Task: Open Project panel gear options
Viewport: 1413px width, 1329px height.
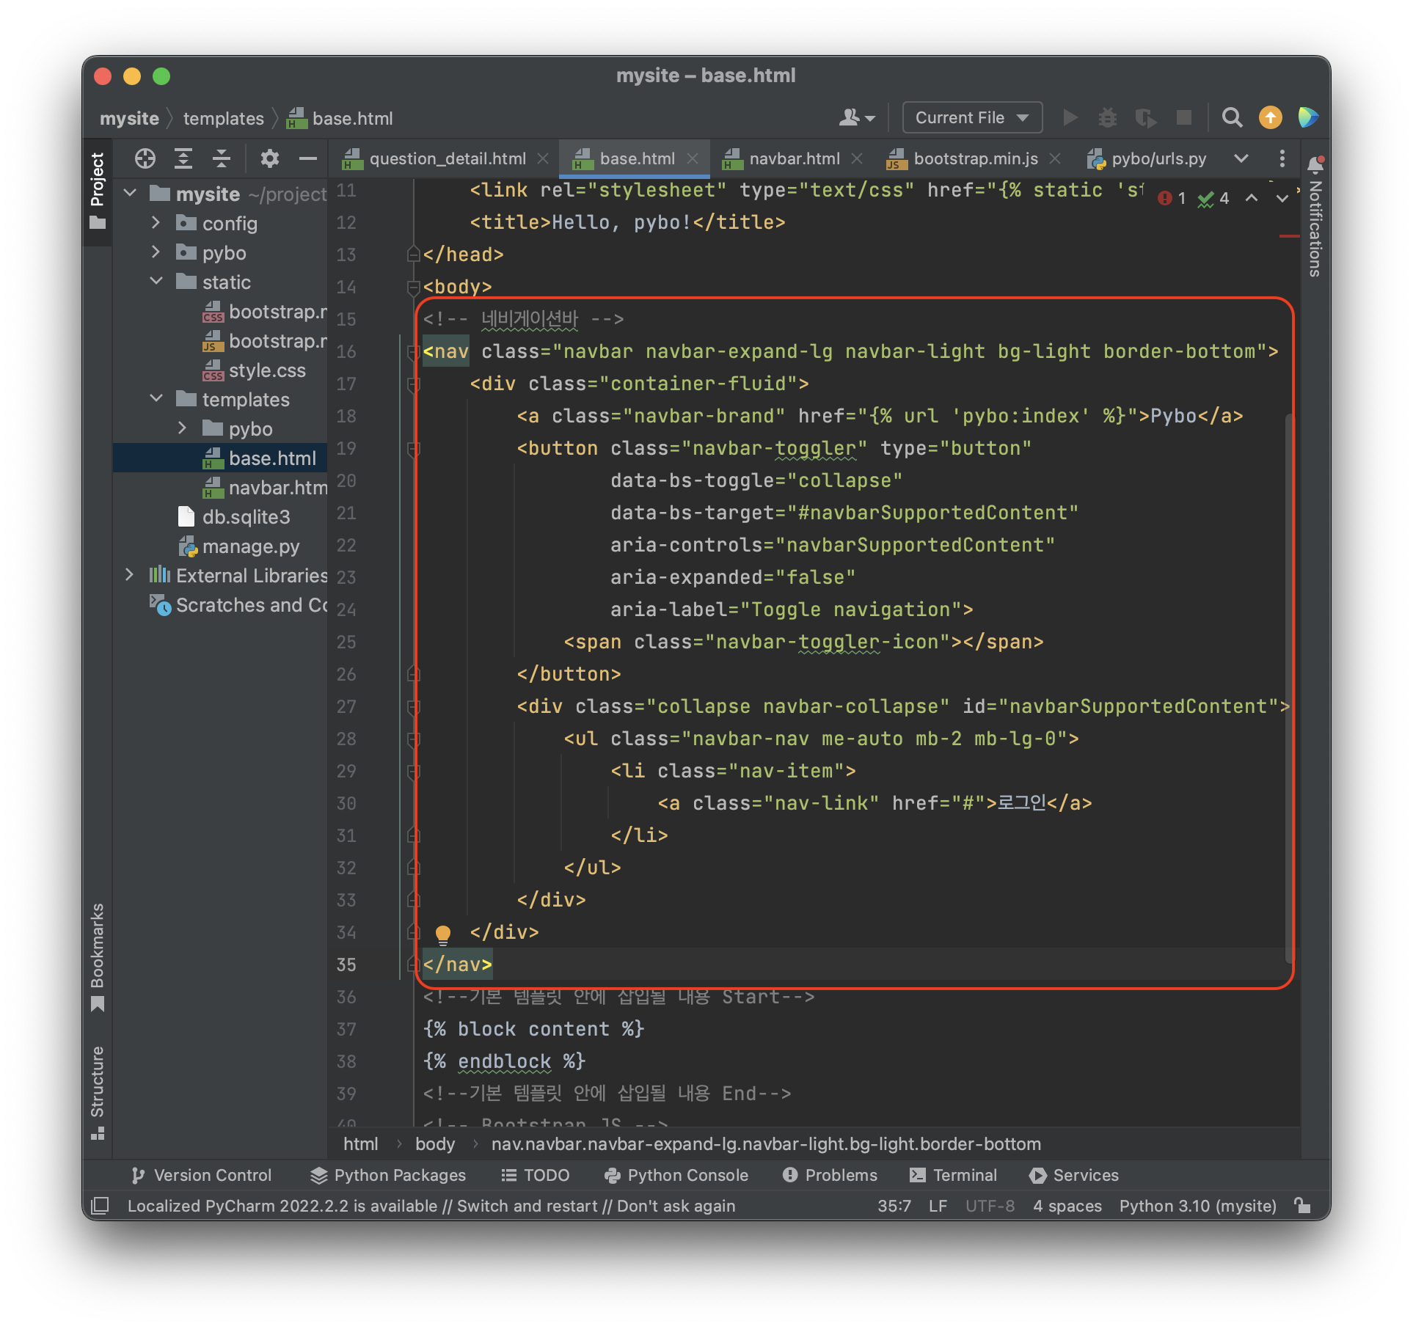Action: (269, 158)
